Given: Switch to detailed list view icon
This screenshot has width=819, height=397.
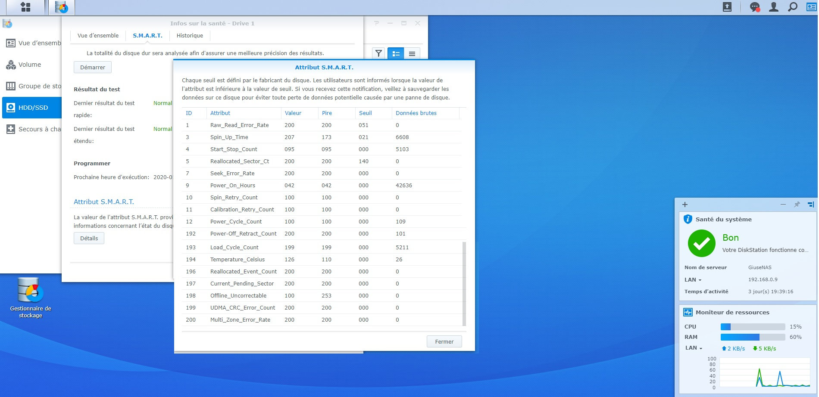Looking at the screenshot, I should [396, 53].
